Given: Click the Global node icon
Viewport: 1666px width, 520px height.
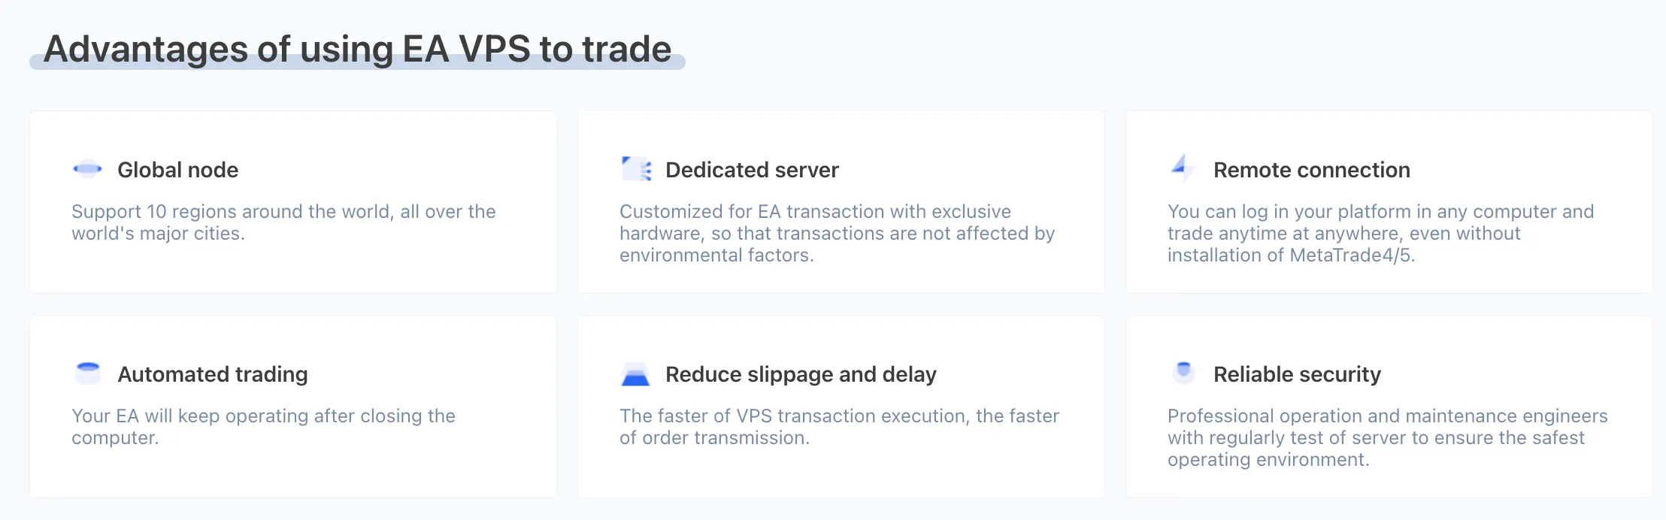Looking at the screenshot, I should [x=87, y=169].
